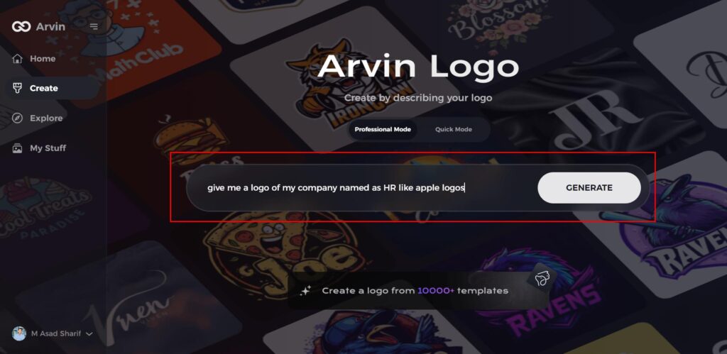Click the My Stuff image icon
The width and height of the screenshot is (727, 354).
coord(17,148)
